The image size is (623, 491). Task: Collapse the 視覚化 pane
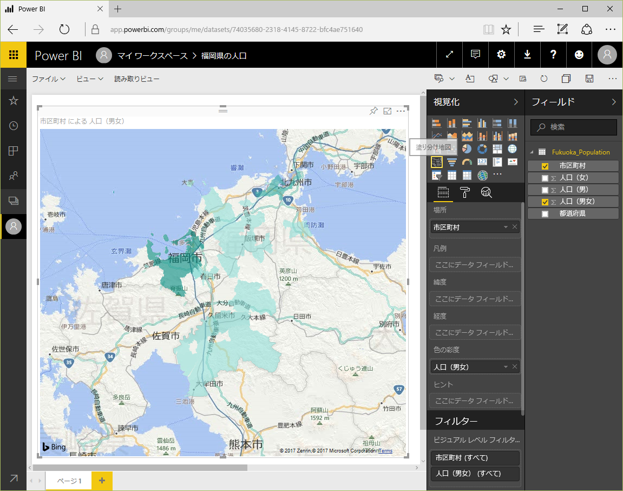(516, 102)
